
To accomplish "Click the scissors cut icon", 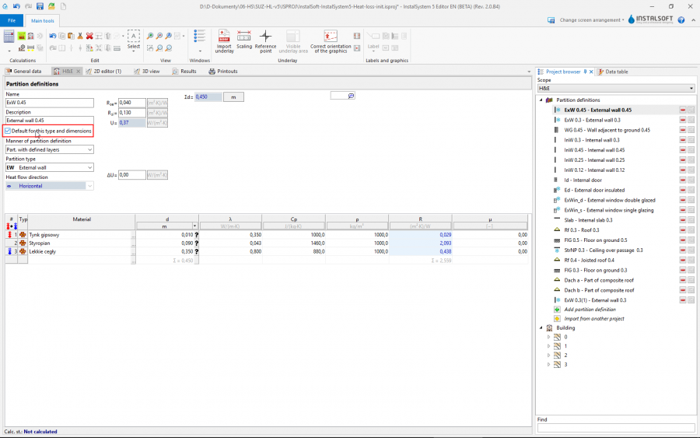I will coord(80,36).
